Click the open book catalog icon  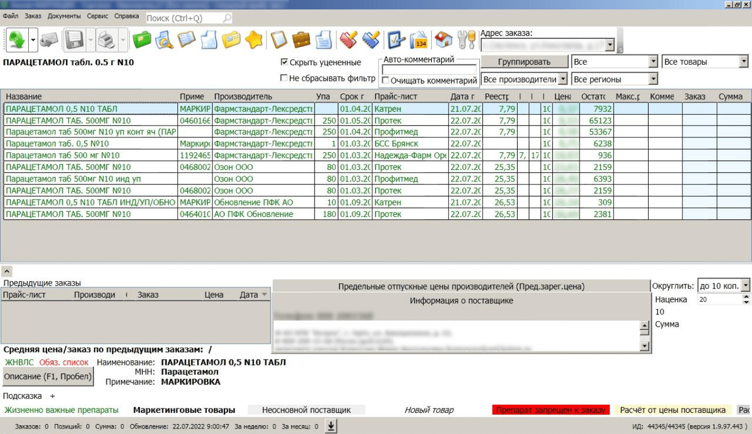186,40
